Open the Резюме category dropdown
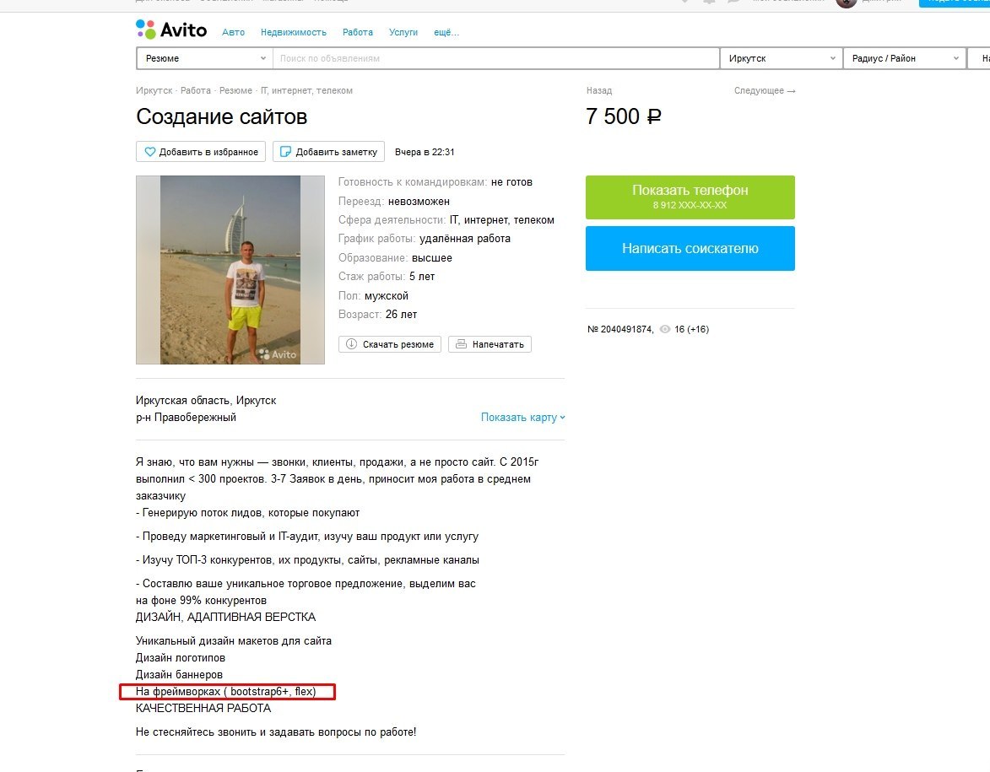 (x=204, y=58)
